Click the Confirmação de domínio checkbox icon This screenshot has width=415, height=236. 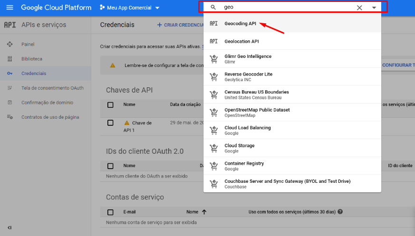pos(10,102)
